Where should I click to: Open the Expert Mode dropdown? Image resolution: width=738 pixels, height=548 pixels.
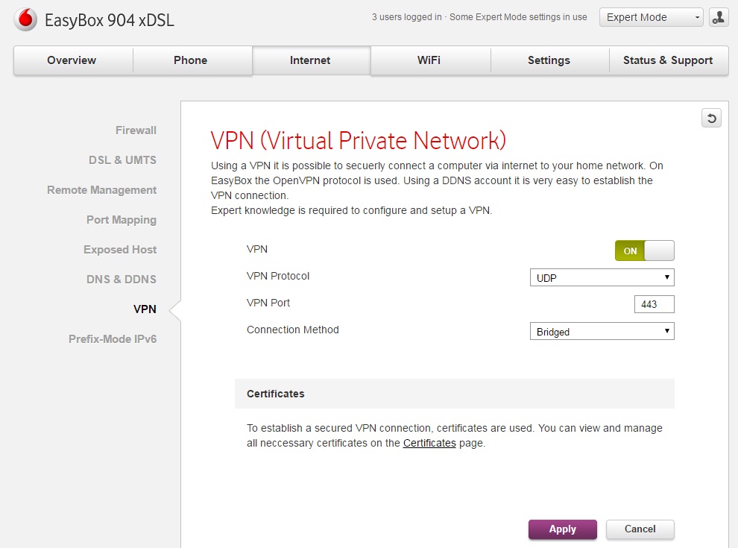point(652,17)
